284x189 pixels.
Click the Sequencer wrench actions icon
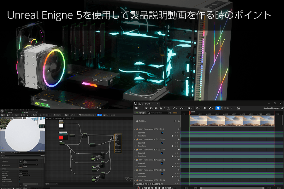[x=174, y=108]
